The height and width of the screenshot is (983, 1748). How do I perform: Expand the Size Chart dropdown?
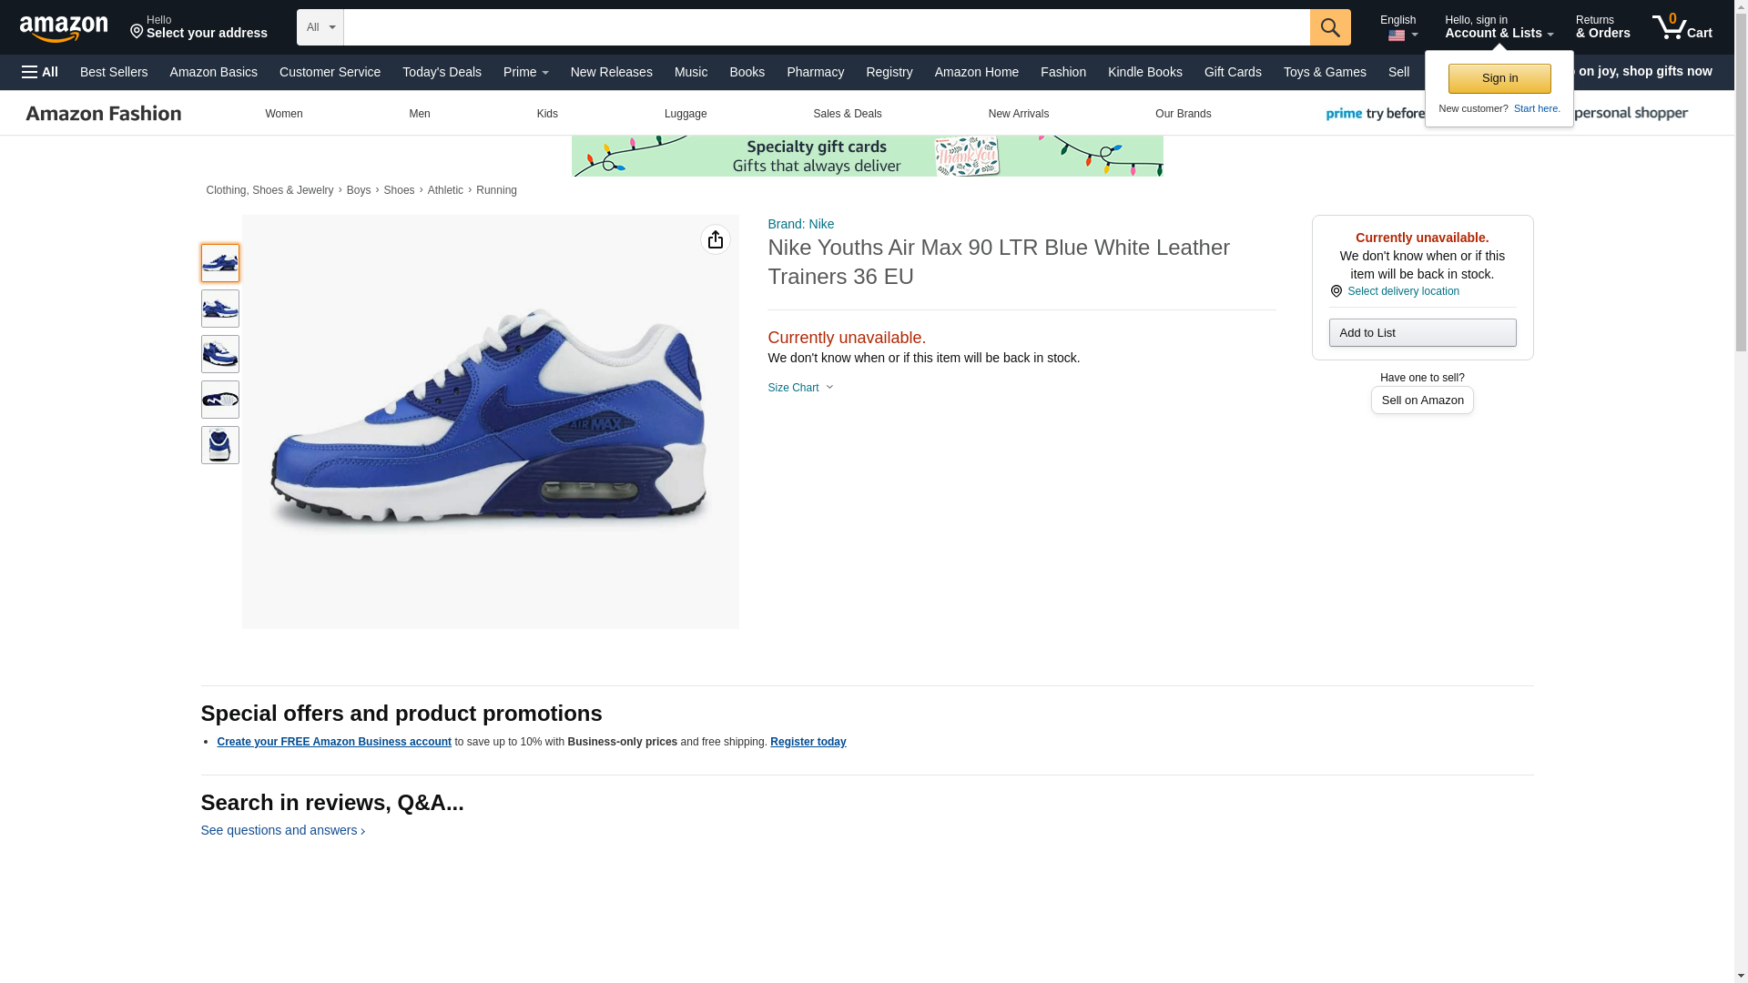click(x=800, y=388)
